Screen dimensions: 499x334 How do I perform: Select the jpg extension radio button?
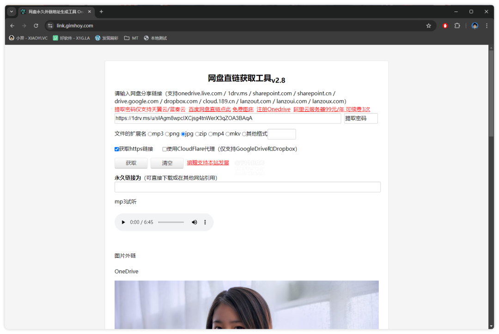pyautogui.click(x=183, y=134)
